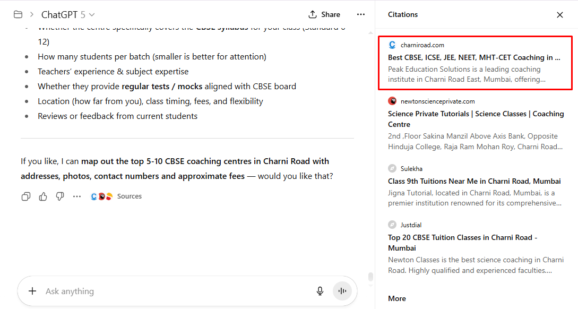578x309 pixels.
Task: Give the response a thumbs up
Action: pos(42,196)
